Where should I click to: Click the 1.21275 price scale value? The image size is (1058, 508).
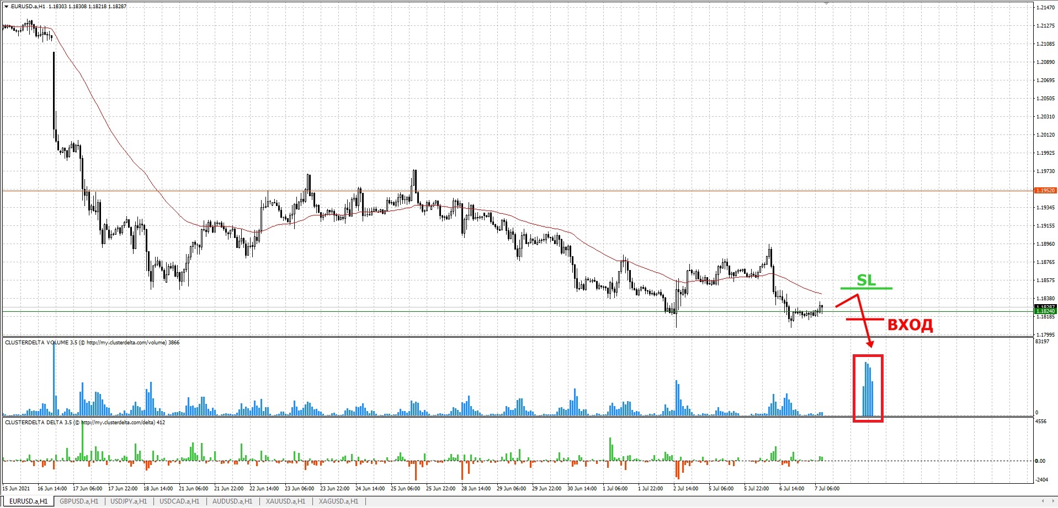tap(1046, 26)
